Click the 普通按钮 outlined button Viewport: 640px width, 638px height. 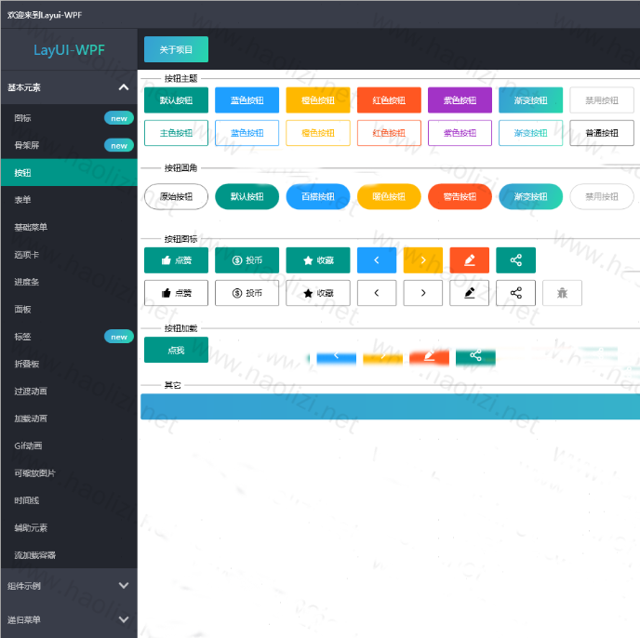pos(602,133)
